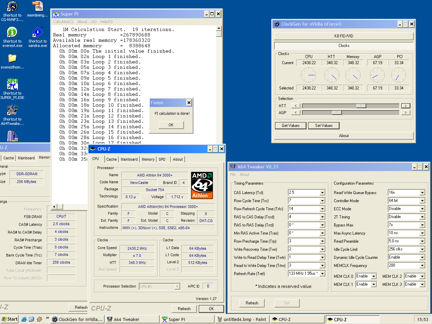The width and height of the screenshot is (432, 324).
Task: Open the Start menu
Action: click(x=9, y=319)
